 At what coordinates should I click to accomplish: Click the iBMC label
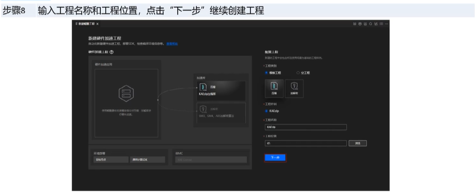pos(179,153)
